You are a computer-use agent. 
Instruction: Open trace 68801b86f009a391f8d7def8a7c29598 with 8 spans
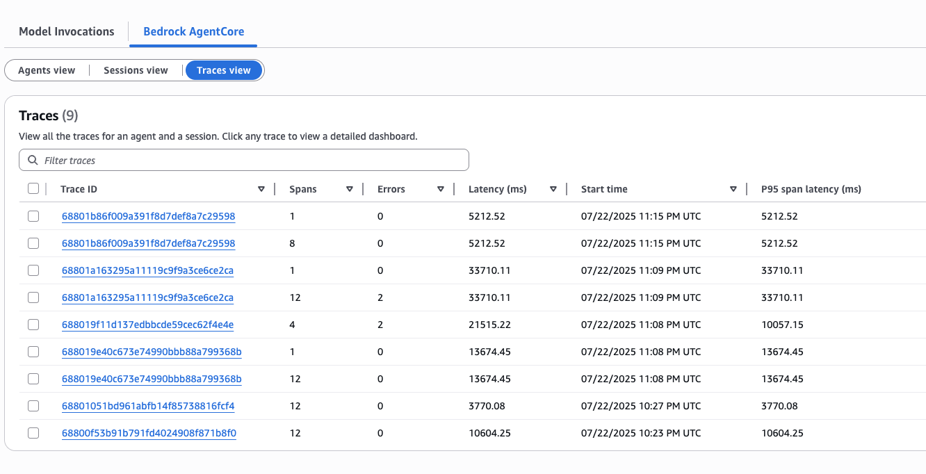click(x=148, y=243)
